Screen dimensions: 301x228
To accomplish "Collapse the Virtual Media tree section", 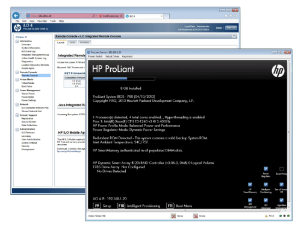I will pos(17,80).
